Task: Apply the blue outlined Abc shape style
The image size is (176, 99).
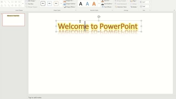Action: click(50, 4)
